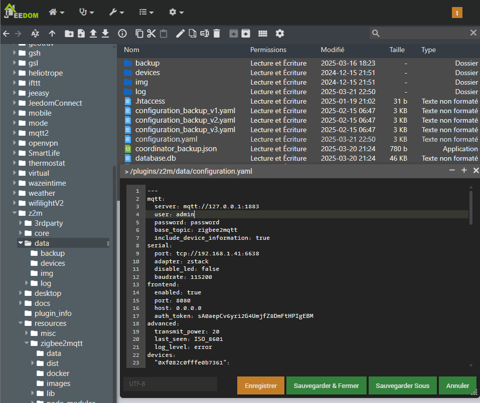
Task: Click the upload files icon
Action: 93,34
